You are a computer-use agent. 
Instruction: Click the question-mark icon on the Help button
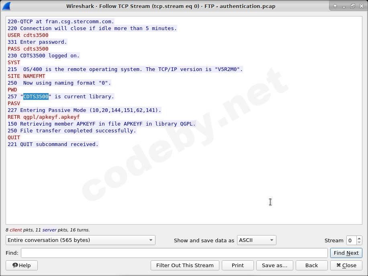(15, 265)
